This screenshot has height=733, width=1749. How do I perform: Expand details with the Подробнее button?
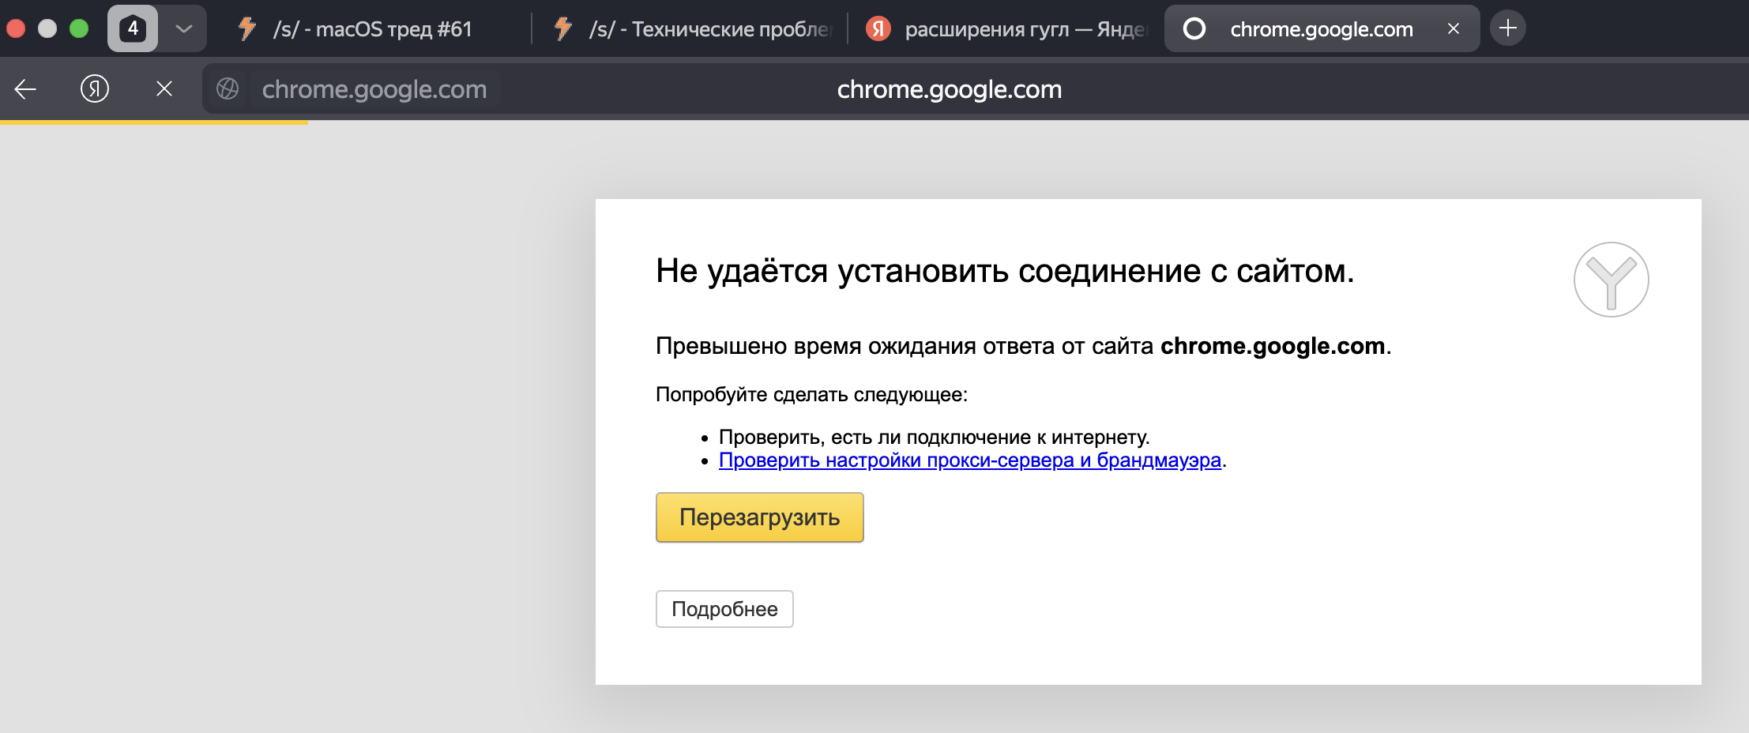click(x=724, y=609)
